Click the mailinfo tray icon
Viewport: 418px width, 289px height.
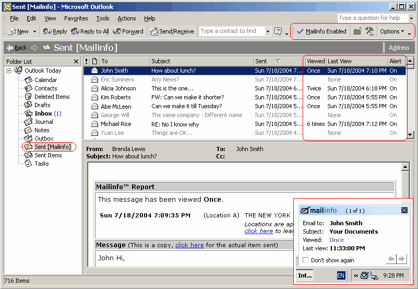click(364, 275)
